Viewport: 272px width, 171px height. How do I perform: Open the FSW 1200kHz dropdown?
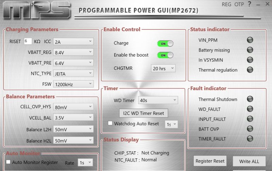tap(73, 84)
